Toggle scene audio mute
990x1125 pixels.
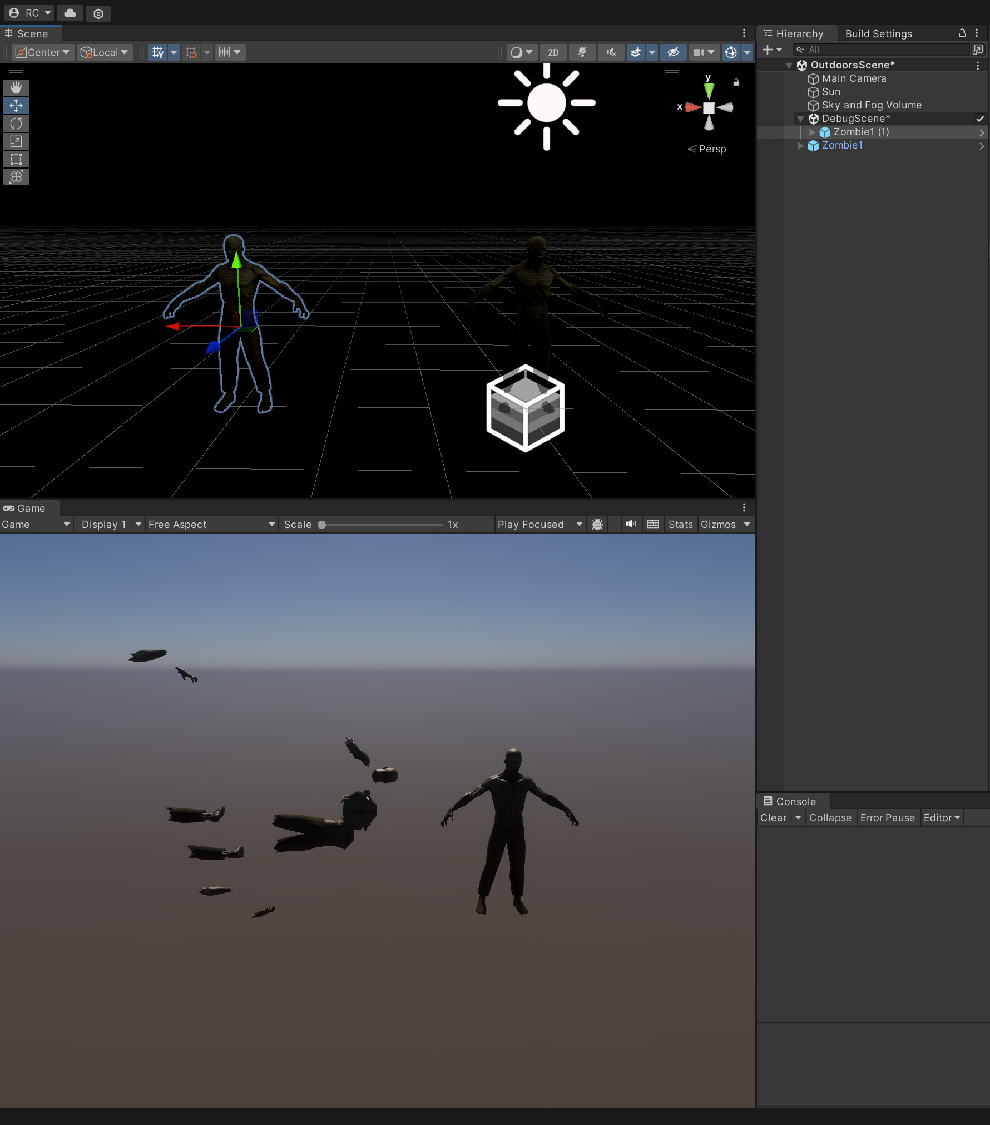pos(610,52)
